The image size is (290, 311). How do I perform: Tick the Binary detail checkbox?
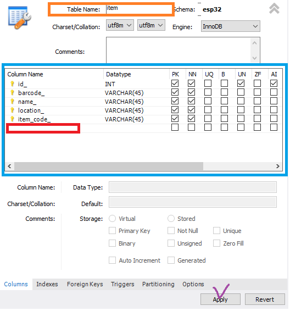point(112,243)
